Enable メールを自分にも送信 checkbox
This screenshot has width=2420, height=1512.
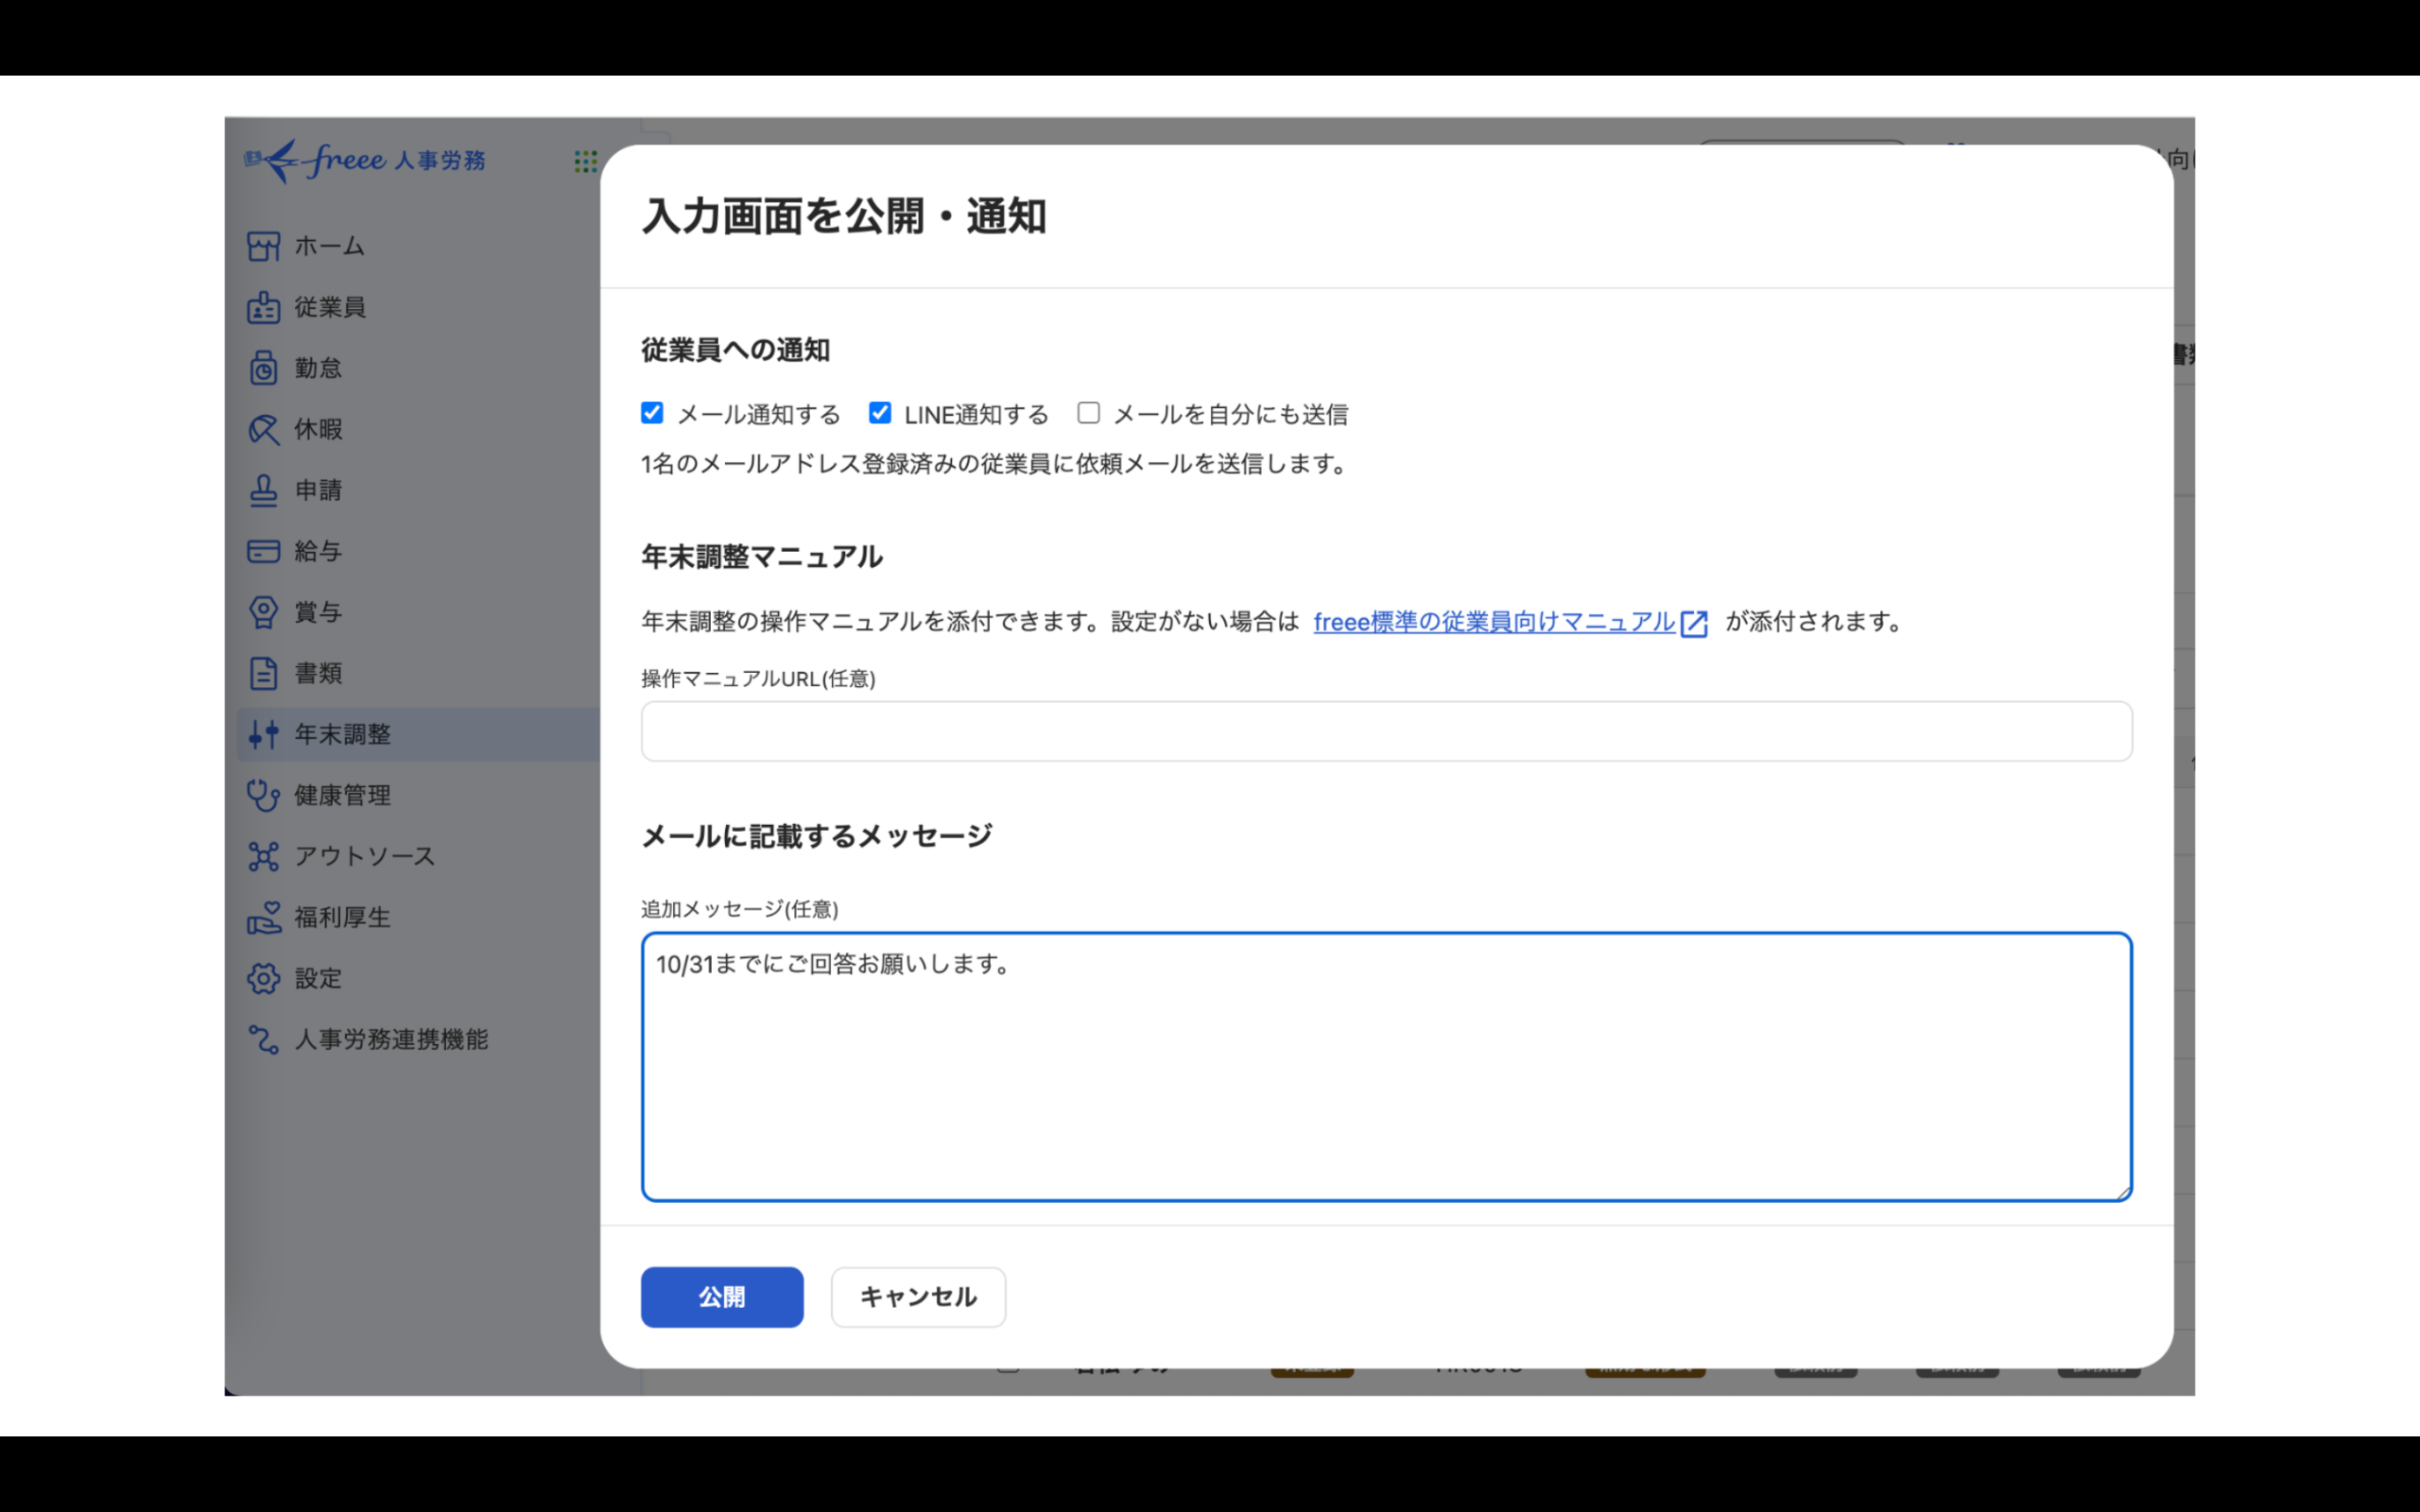pos(1088,413)
